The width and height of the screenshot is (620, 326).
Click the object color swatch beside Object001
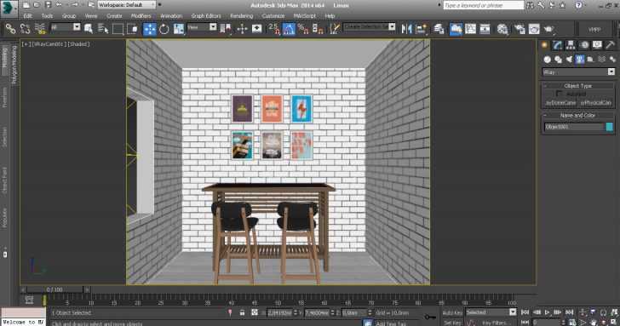609,127
